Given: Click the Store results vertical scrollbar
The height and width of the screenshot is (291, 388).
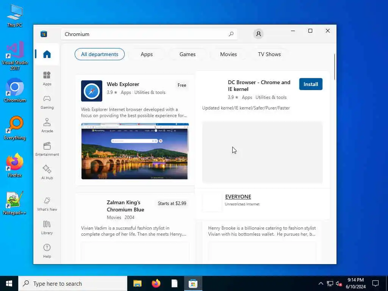Looking at the screenshot, I should click(335, 67).
